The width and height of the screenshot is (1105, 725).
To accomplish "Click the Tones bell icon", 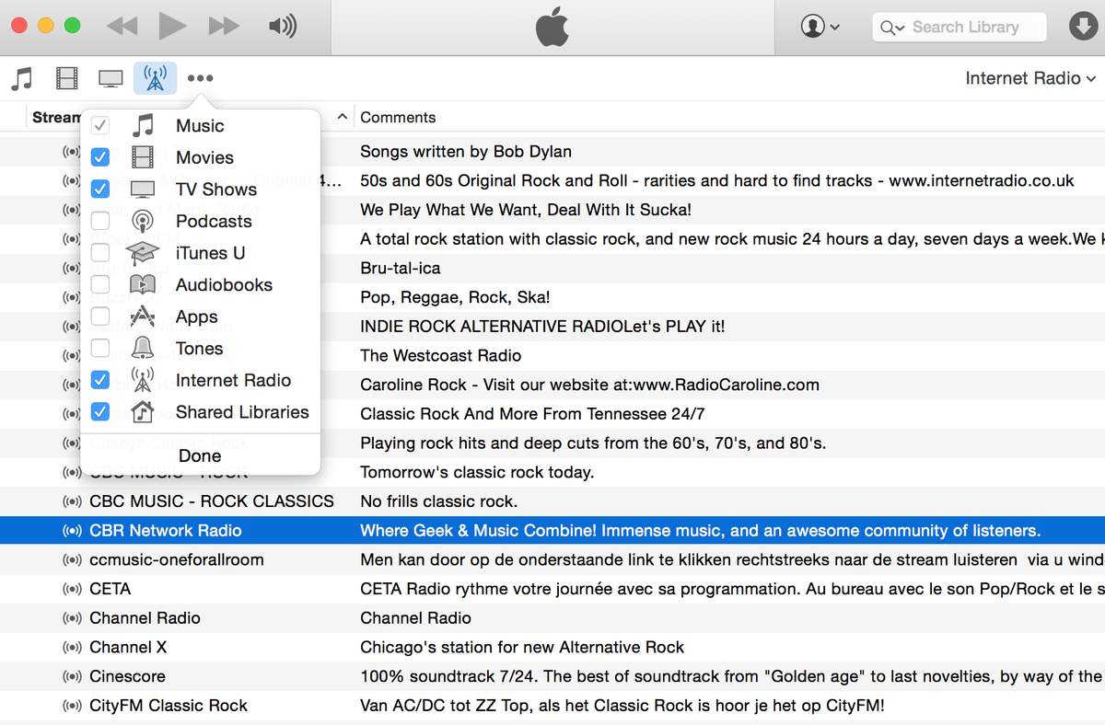I will click(x=143, y=348).
